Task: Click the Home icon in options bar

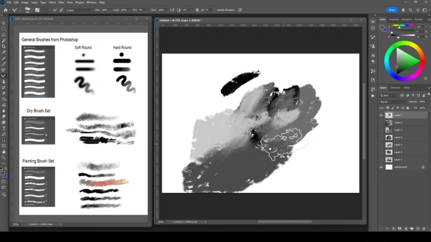Action: pos(5,10)
